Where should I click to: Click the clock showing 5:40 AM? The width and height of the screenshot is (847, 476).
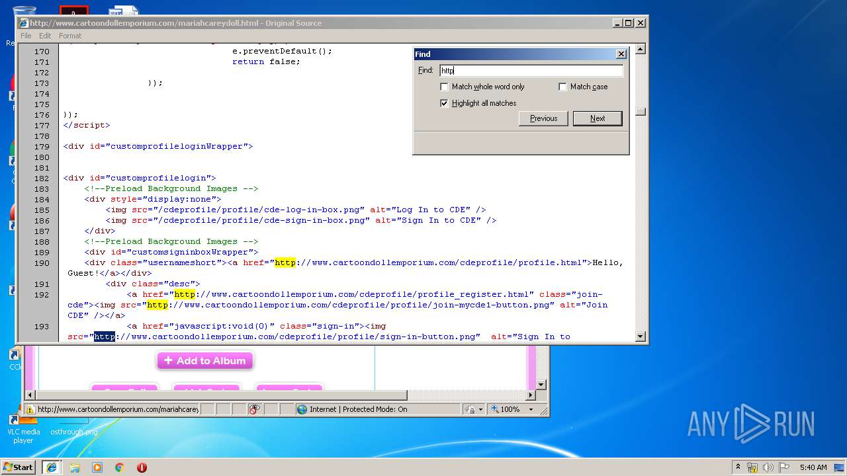[x=813, y=467]
